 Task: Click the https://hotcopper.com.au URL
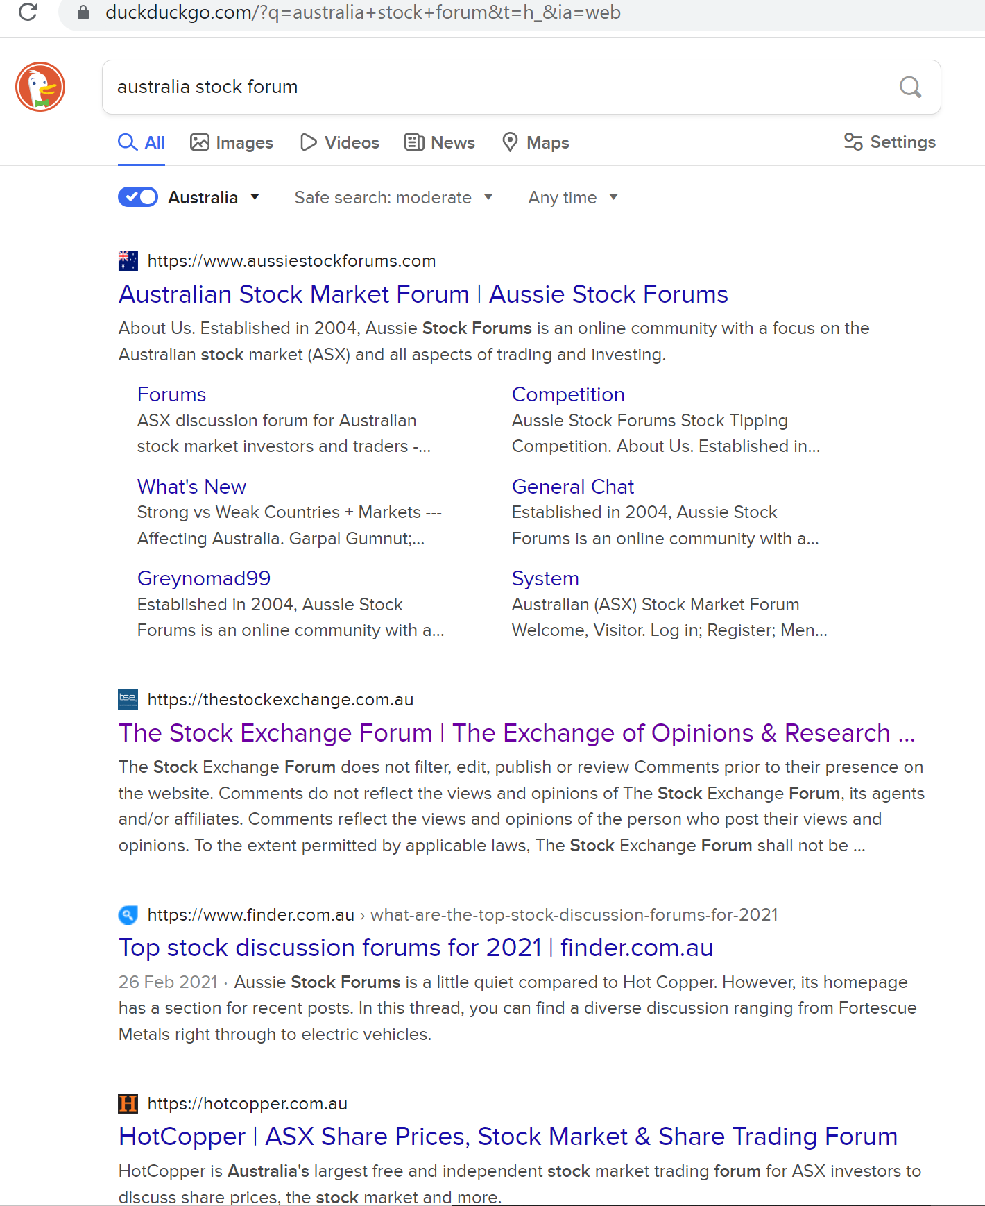pos(248,1104)
